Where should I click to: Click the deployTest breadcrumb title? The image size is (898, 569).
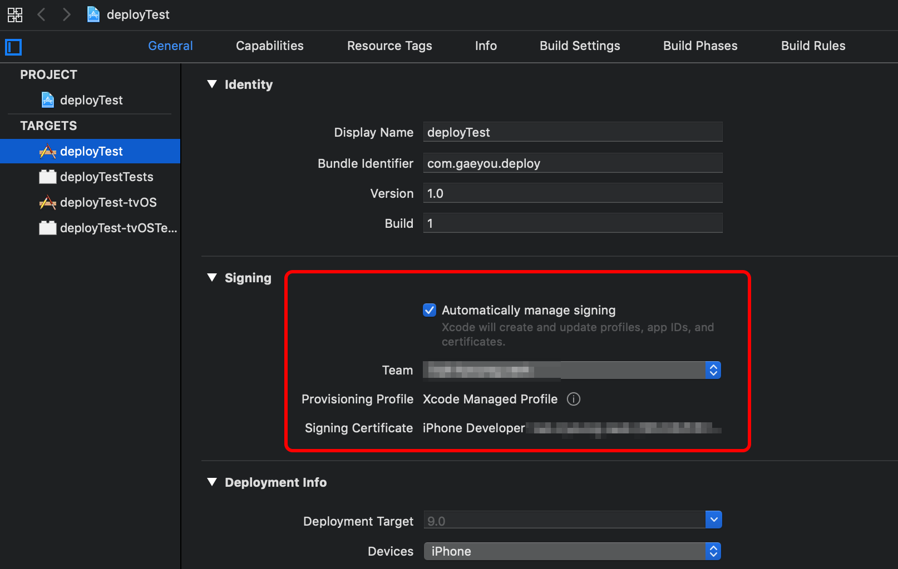coord(138,14)
